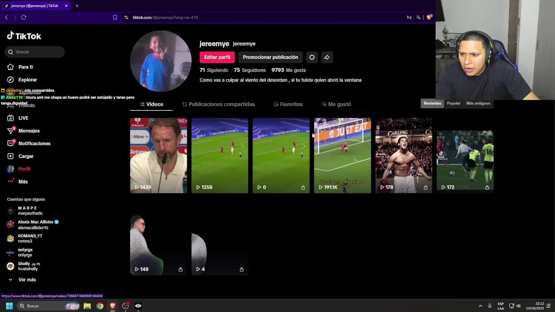Click the Notificaciones chat bubble icon
Image resolution: width=555 pixels, height=312 pixels.
[11, 143]
